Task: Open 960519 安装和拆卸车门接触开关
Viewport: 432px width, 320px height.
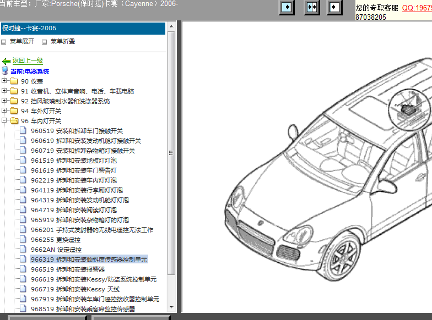Action: (77, 131)
